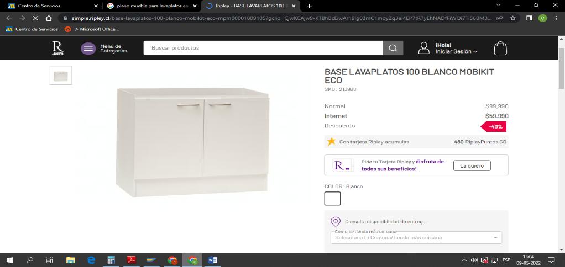Expand the system tray hidden icons chevron
565x267 pixels.
pos(464,260)
